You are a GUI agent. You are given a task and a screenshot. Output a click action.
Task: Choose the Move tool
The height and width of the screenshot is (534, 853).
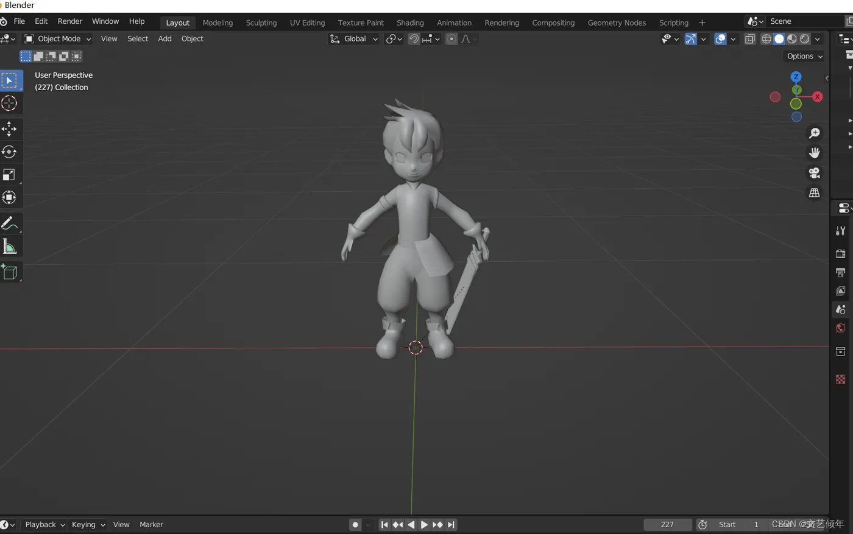(9, 128)
